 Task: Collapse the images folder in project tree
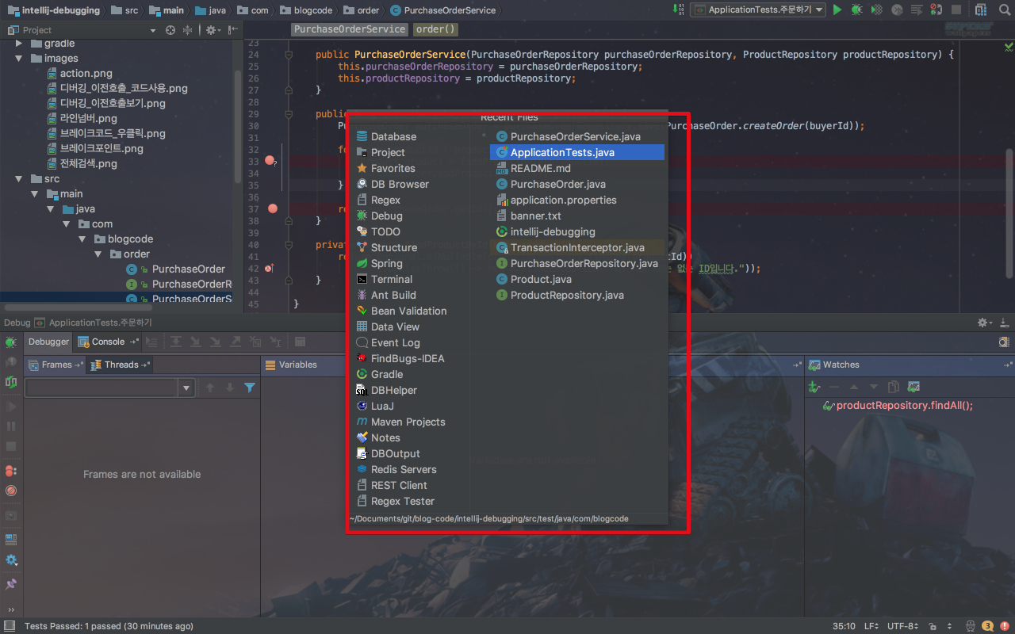(x=20, y=58)
